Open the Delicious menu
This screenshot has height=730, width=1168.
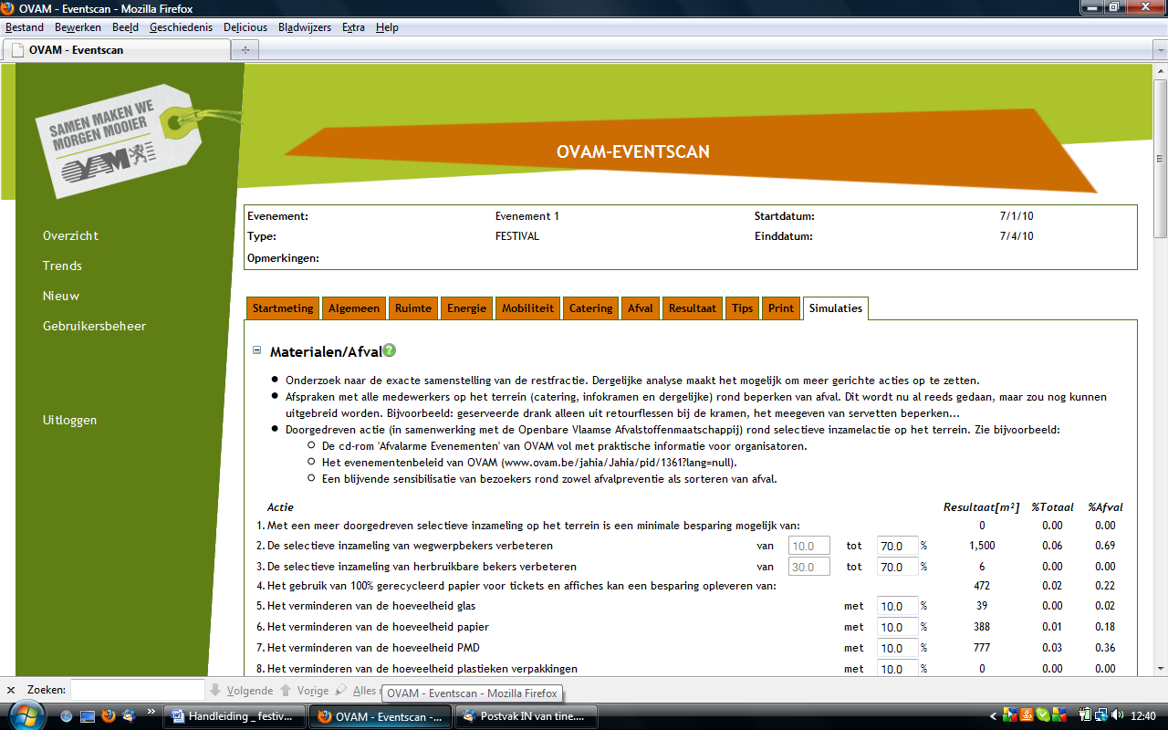click(246, 27)
